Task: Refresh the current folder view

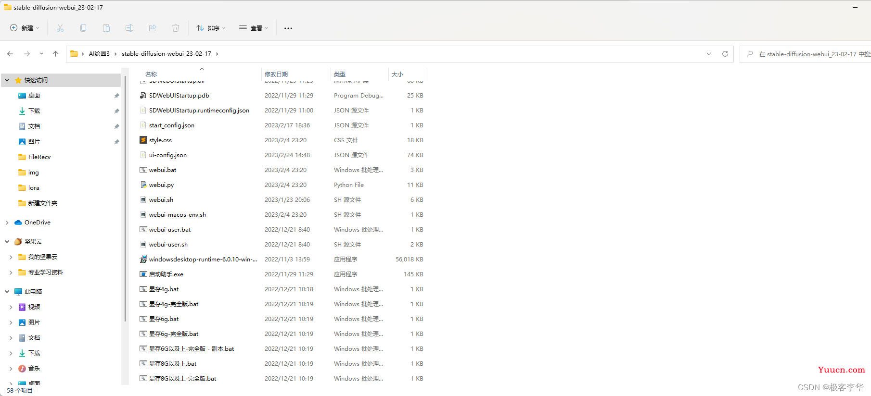Action: click(x=725, y=54)
